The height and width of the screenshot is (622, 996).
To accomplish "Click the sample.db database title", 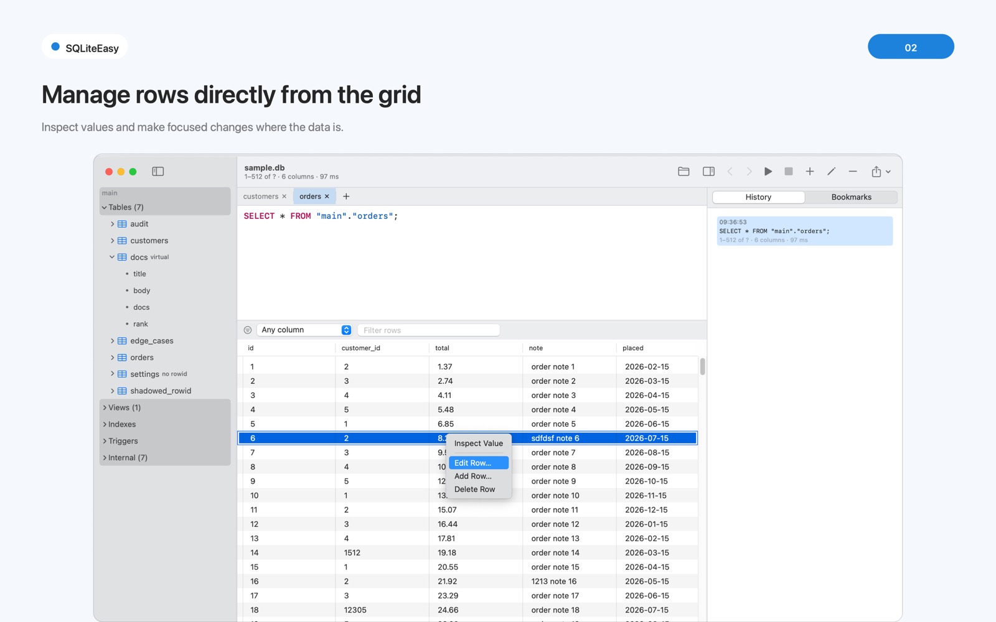I will pos(265,168).
